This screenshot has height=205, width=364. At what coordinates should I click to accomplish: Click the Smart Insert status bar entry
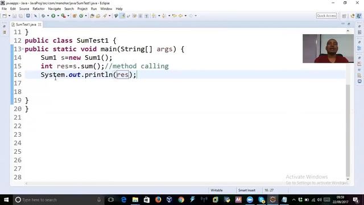tap(246, 190)
